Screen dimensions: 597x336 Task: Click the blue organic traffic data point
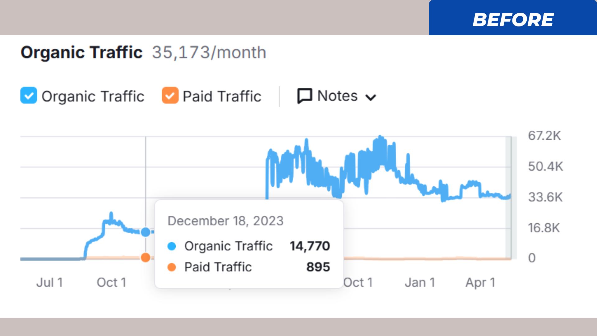(146, 232)
